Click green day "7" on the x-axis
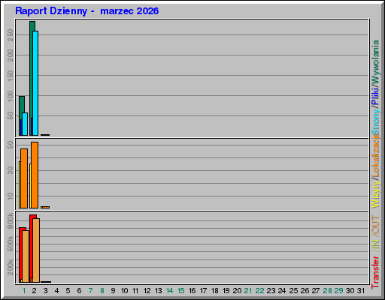The height and width of the screenshot is (300, 385). coord(90,291)
